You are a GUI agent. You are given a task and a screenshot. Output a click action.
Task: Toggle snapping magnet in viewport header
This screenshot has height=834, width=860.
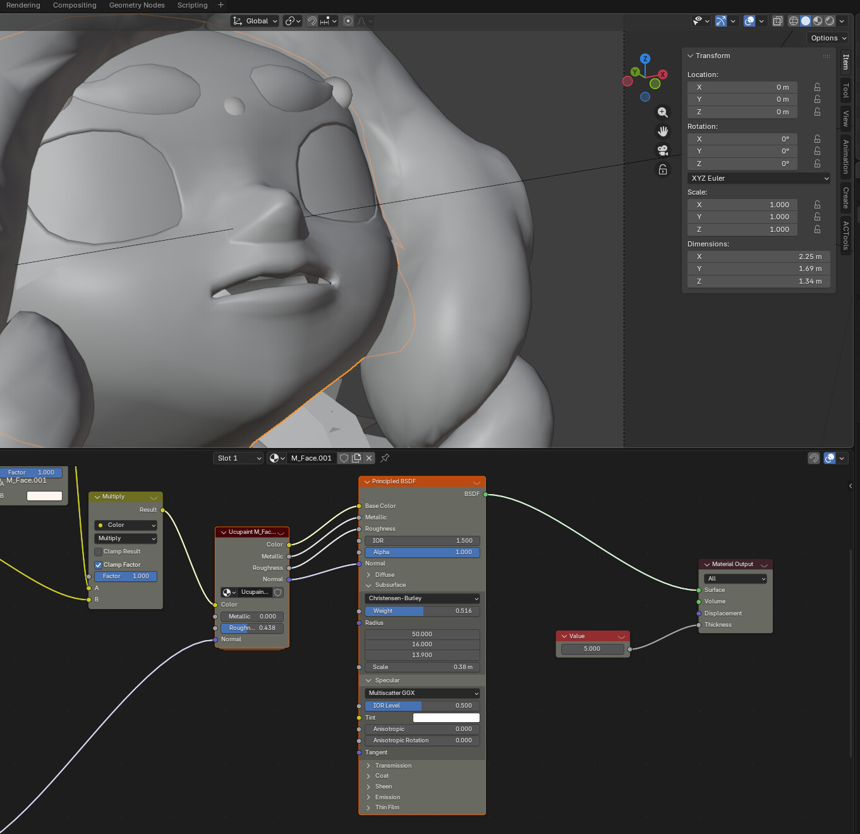coord(312,21)
